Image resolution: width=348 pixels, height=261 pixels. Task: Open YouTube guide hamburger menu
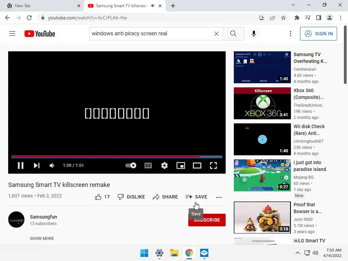pos(12,34)
